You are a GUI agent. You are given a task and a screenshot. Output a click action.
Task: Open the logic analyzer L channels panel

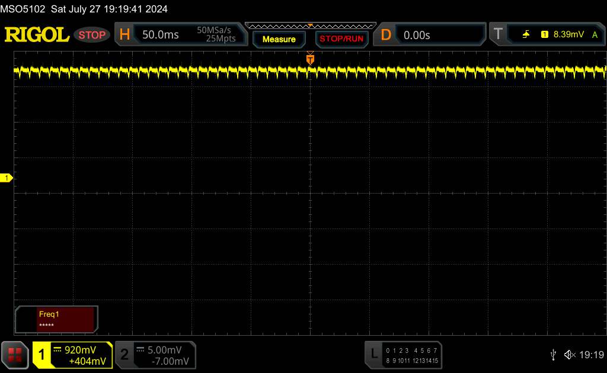pyautogui.click(x=403, y=355)
